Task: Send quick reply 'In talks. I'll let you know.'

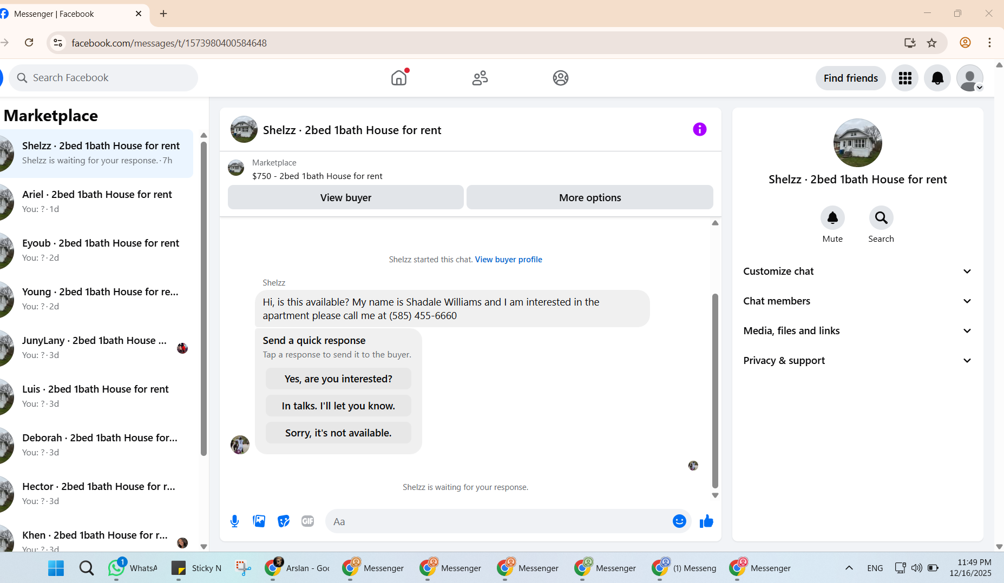Action: (338, 406)
